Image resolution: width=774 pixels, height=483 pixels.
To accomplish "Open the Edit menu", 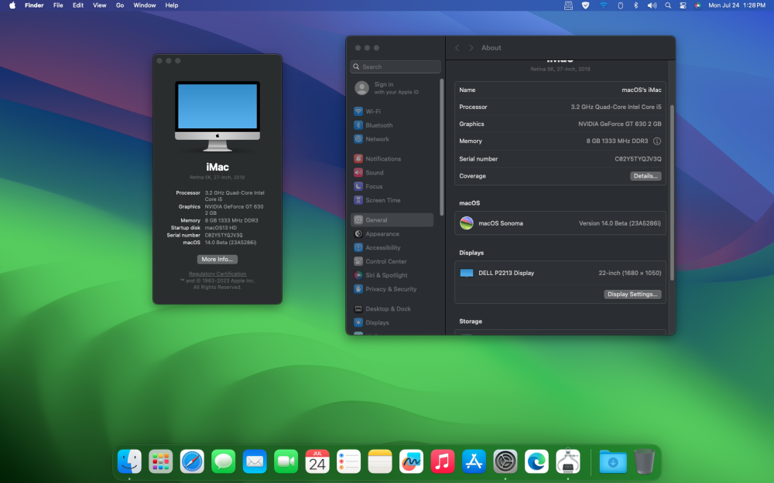I will tap(78, 5).
